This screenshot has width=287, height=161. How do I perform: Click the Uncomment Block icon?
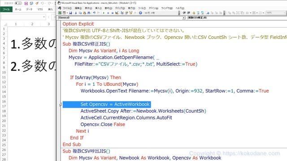202,13
